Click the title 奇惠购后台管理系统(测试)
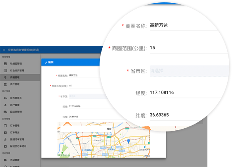 pyautogui.click(x=23, y=50)
